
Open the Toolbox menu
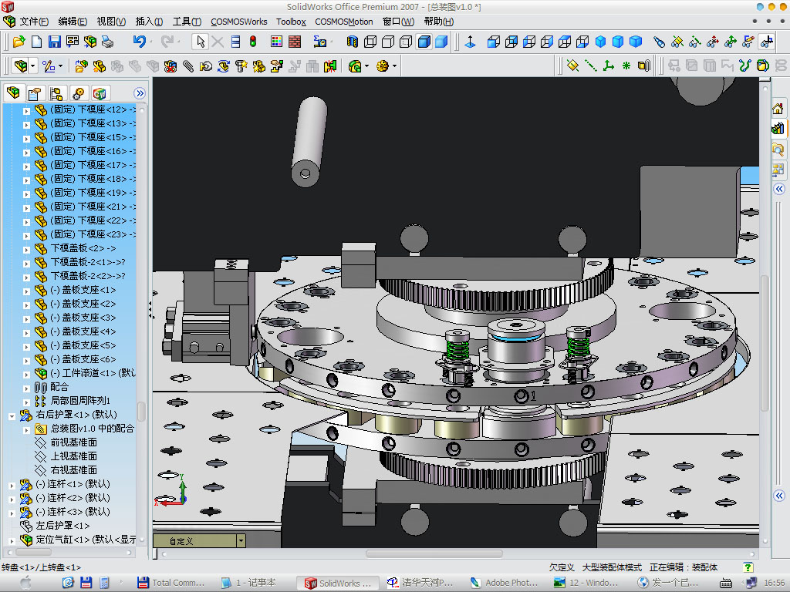coord(291,22)
